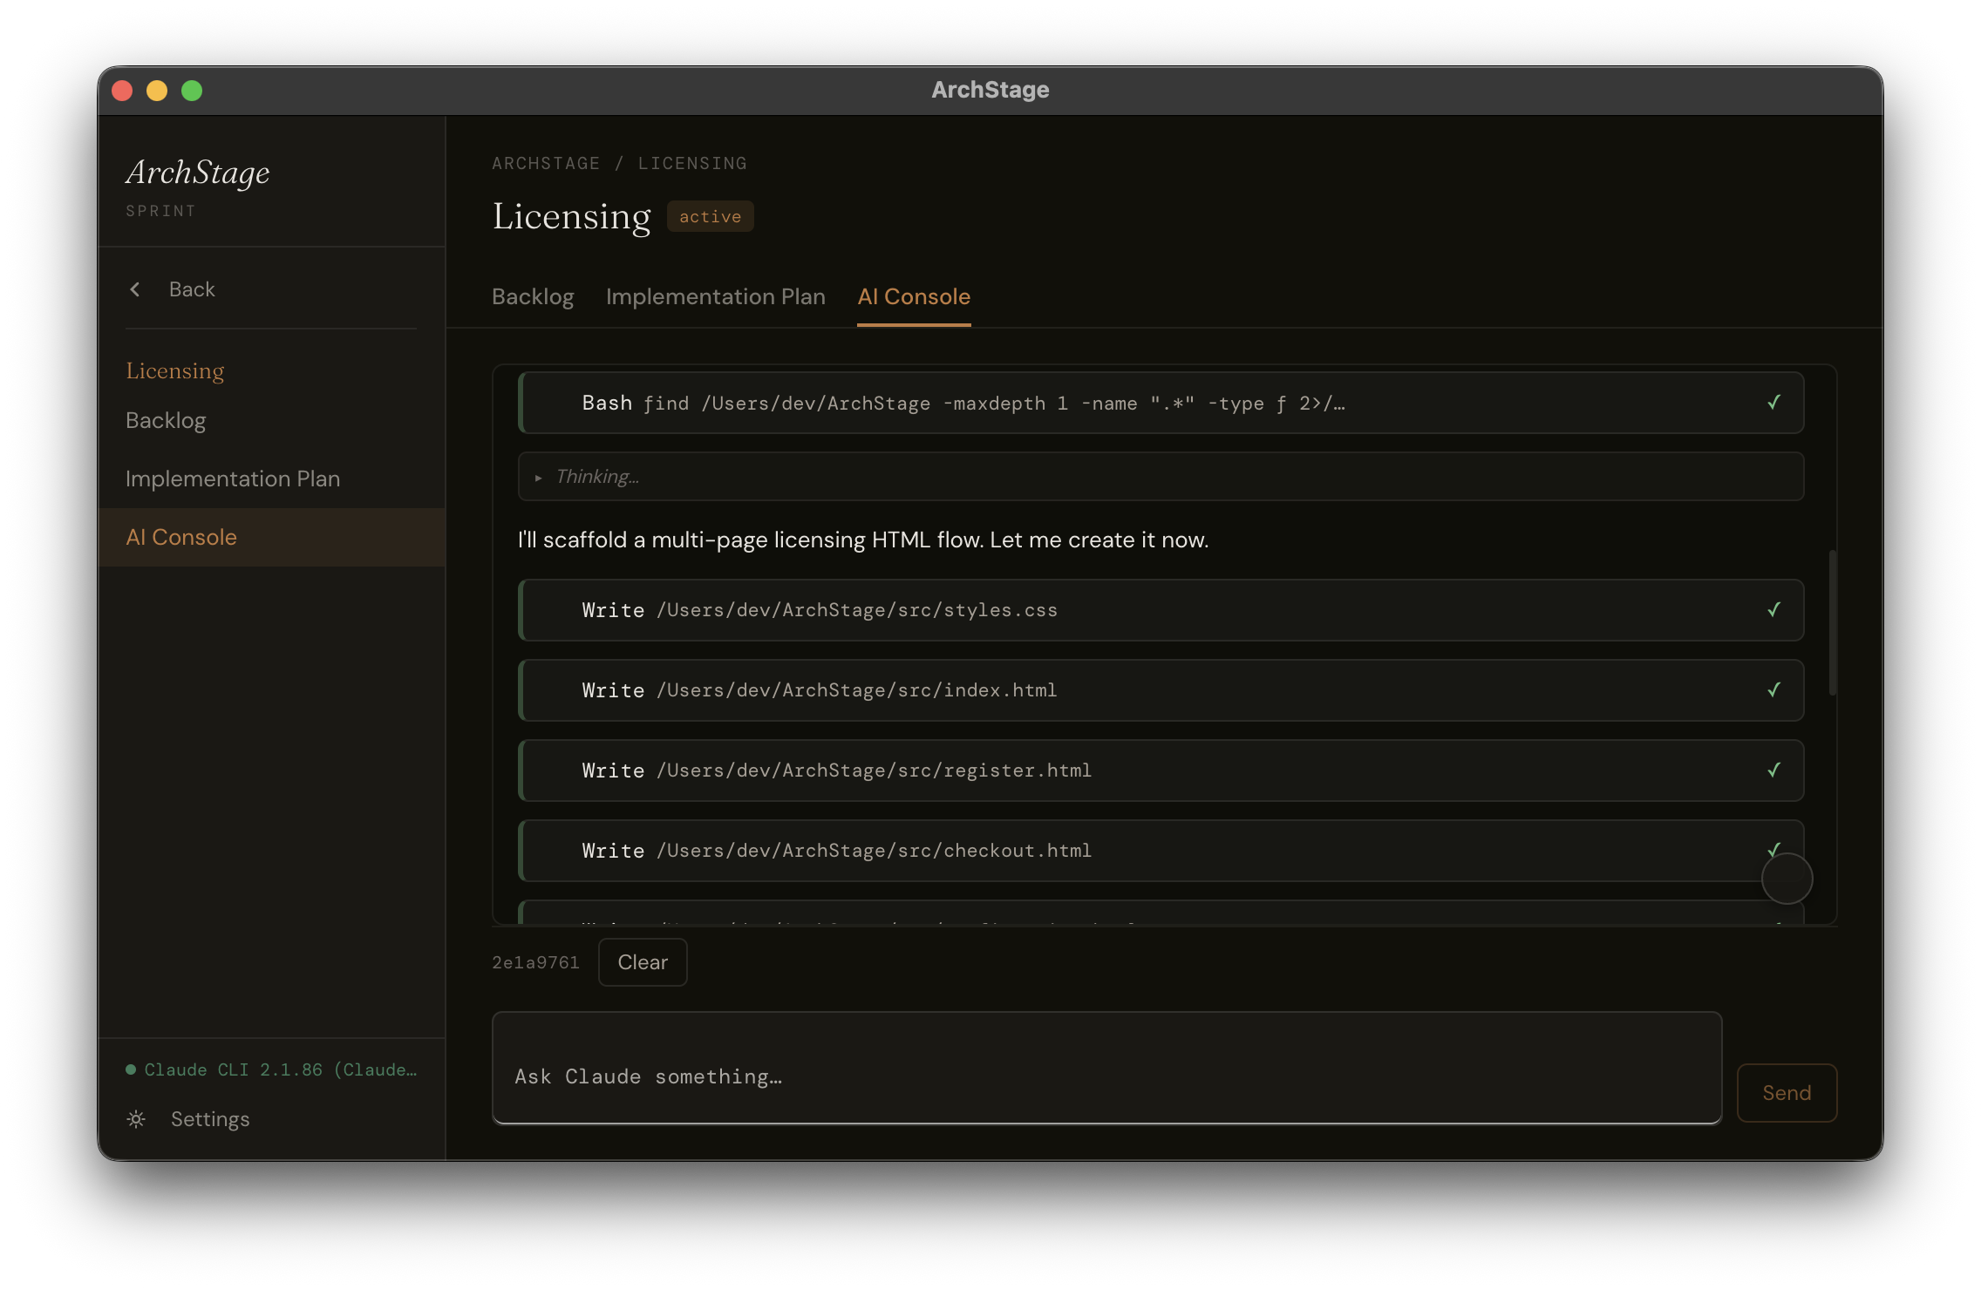Click the green status dot next to Claude CLI
Viewport: 1981px width, 1290px height.
[x=131, y=1069]
